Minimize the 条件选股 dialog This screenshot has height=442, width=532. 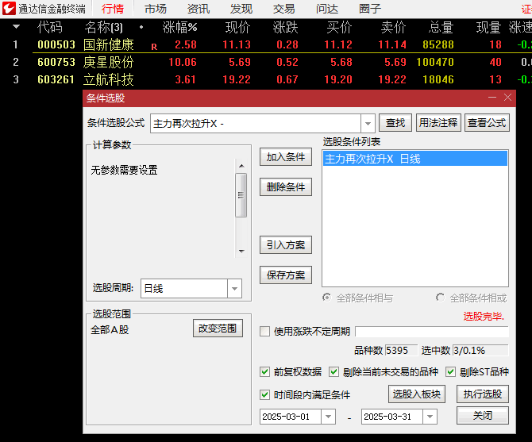coord(492,98)
